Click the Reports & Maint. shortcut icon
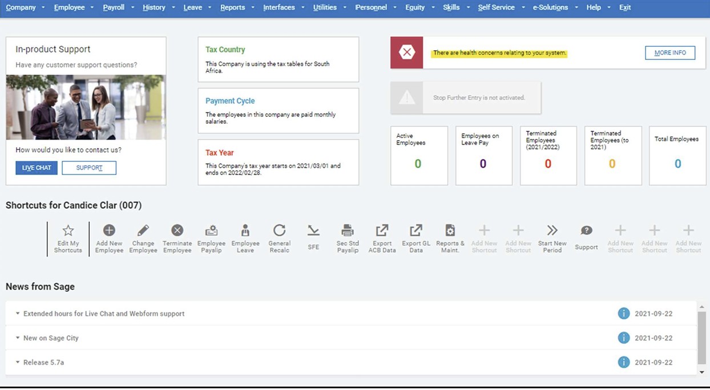The width and height of the screenshot is (710, 390). coord(450,231)
